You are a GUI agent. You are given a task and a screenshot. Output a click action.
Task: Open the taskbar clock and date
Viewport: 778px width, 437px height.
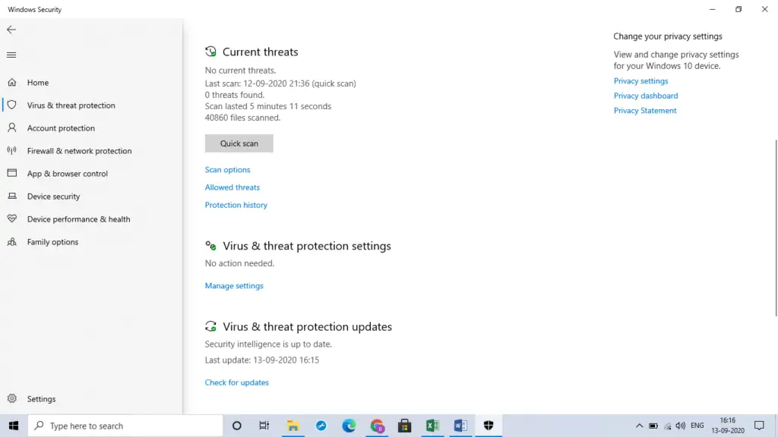(x=728, y=426)
